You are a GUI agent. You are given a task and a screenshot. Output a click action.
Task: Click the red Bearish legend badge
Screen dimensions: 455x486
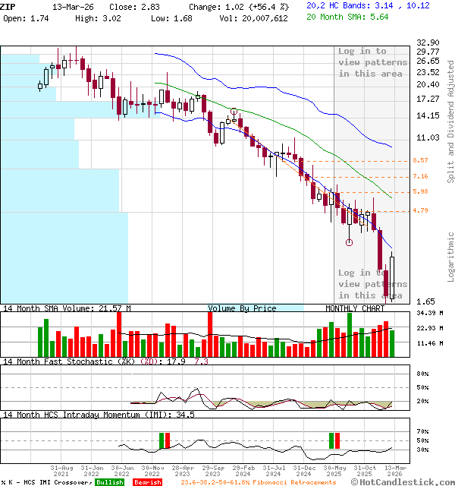pyautogui.click(x=147, y=482)
